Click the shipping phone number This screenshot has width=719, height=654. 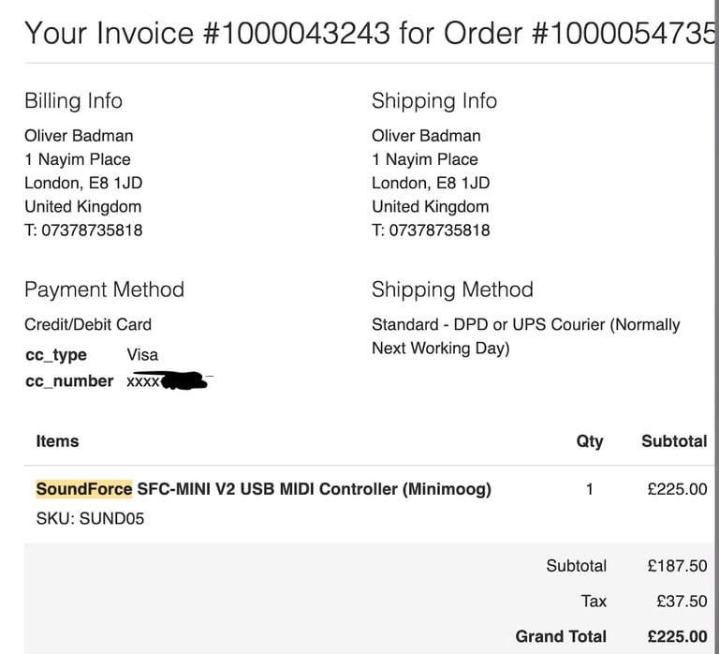coord(439,230)
